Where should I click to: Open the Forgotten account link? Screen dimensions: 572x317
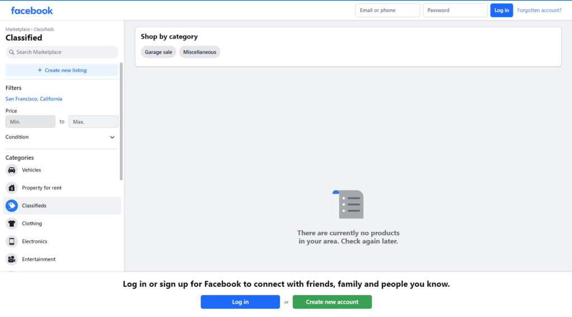tap(539, 10)
